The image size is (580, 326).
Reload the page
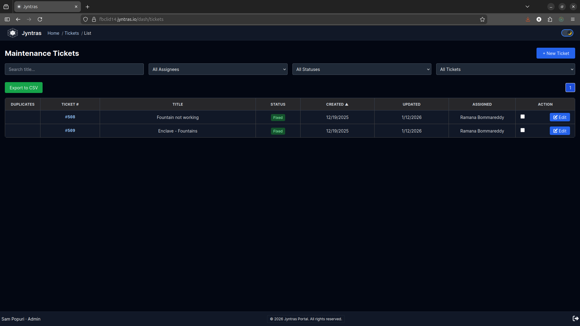pyautogui.click(x=40, y=19)
